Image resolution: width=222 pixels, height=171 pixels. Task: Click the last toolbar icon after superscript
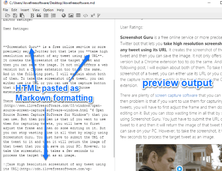pos(99,15)
